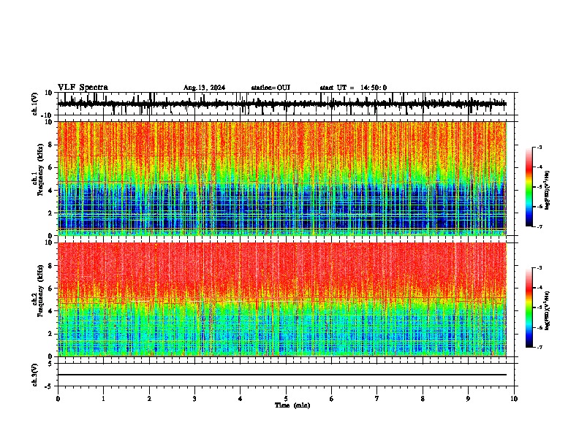579x447 pixels.
Task: Click the ch.2 spectrogram color scale bar
Action: click(x=529, y=307)
